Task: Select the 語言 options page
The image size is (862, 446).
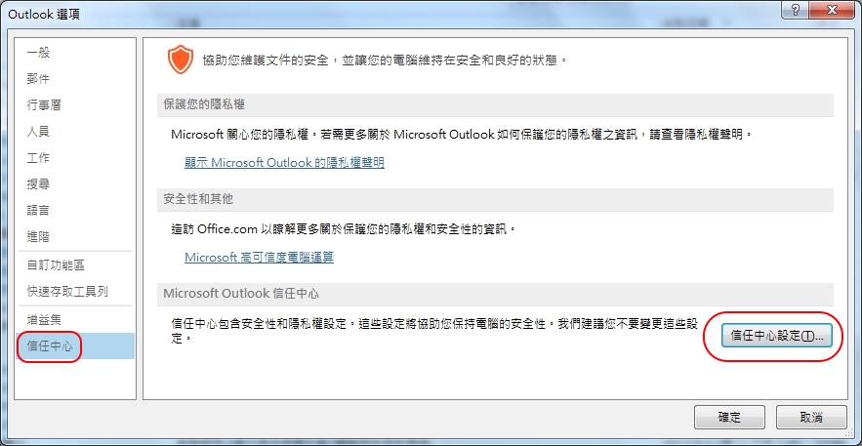Action: coord(75,211)
